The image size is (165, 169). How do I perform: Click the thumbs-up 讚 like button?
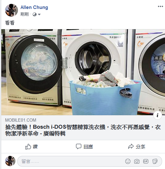31,147
